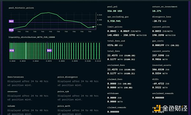This screenshot has height=115, width=191.
Task: Click the MAX marker on the historic prices chart
Action: click(x=11, y=21)
